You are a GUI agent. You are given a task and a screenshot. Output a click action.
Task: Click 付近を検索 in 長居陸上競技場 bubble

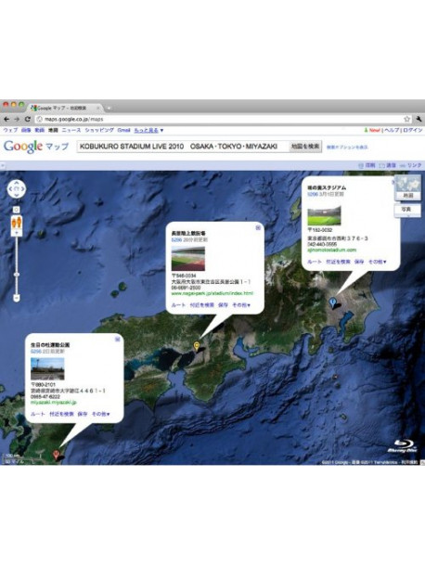(x=202, y=305)
